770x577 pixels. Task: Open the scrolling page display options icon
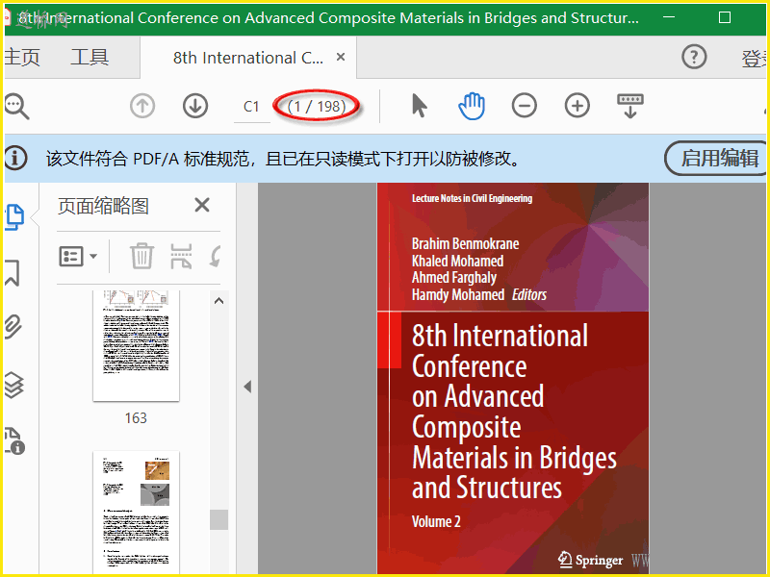click(630, 106)
